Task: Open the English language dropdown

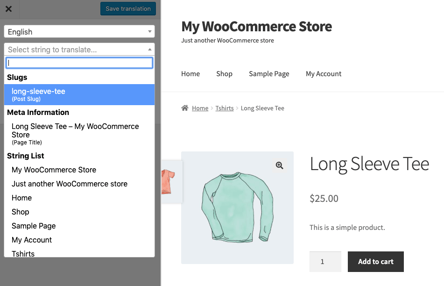Action: tap(79, 31)
